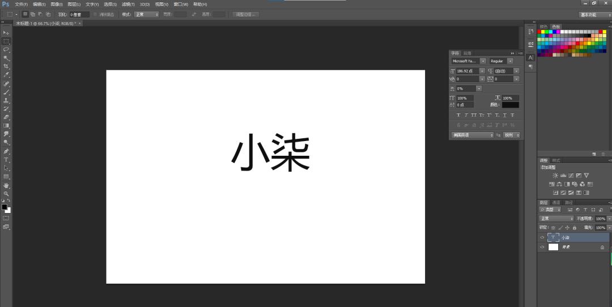Toggle Quick Mask mode icon

pos(6,218)
